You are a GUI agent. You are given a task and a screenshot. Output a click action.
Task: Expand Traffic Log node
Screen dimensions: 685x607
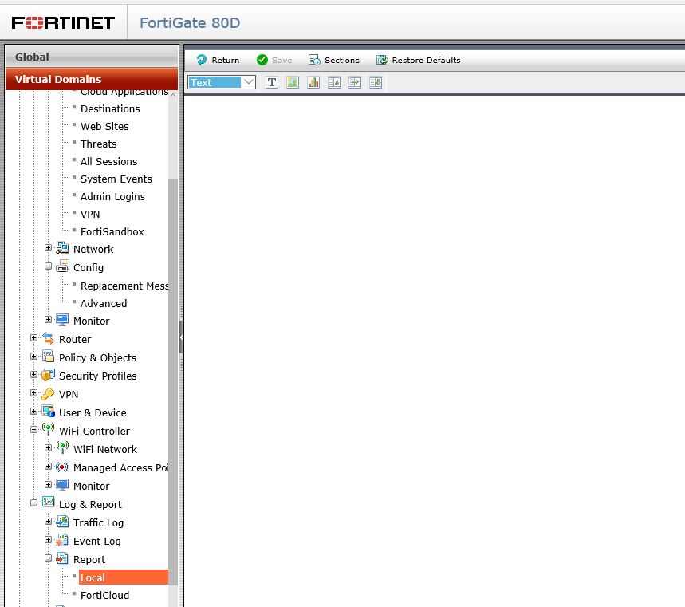(48, 522)
